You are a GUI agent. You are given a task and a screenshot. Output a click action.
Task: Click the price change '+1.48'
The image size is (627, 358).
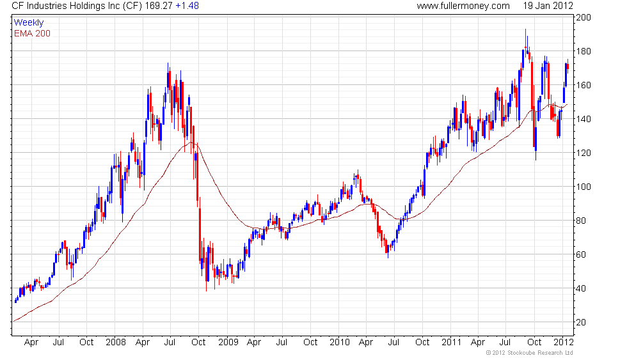[187, 6]
